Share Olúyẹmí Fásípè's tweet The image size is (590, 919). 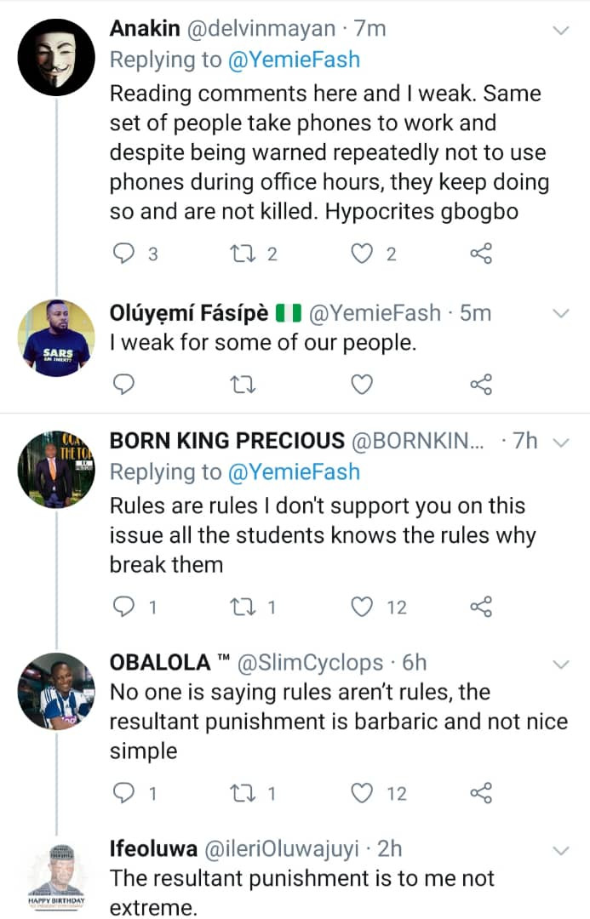click(481, 385)
